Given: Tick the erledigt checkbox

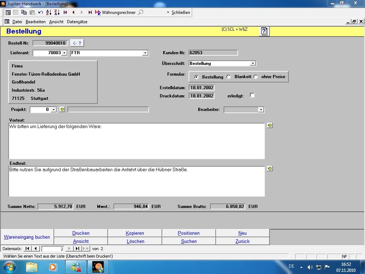Looking at the screenshot, I should coord(252,95).
